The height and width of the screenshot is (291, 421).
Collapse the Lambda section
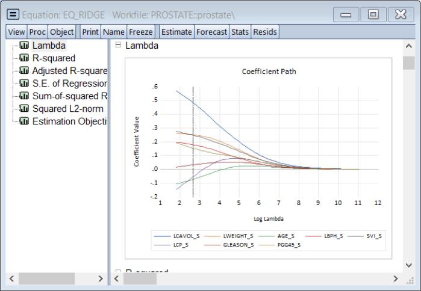tap(118, 45)
